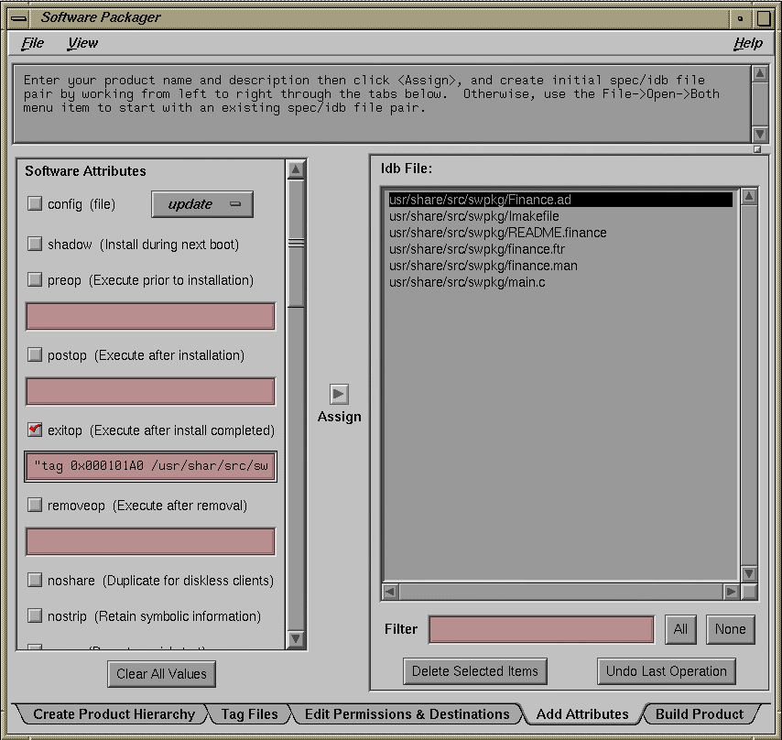Open the File menu
The image size is (782, 740).
coord(34,43)
